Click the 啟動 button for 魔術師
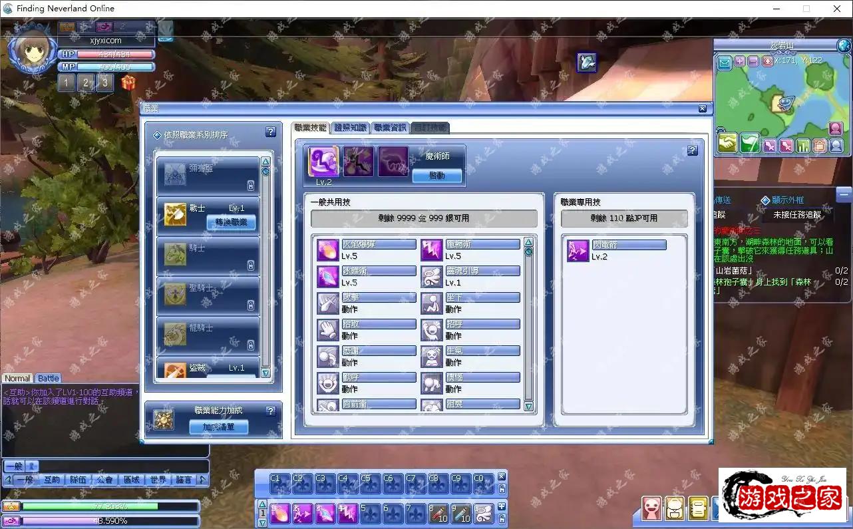Viewport: 853px width, 529px height. click(437, 176)
